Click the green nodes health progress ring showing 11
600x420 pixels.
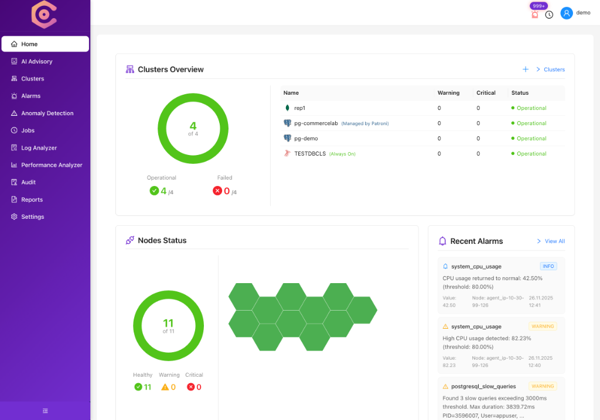click(x=168, y=325)
